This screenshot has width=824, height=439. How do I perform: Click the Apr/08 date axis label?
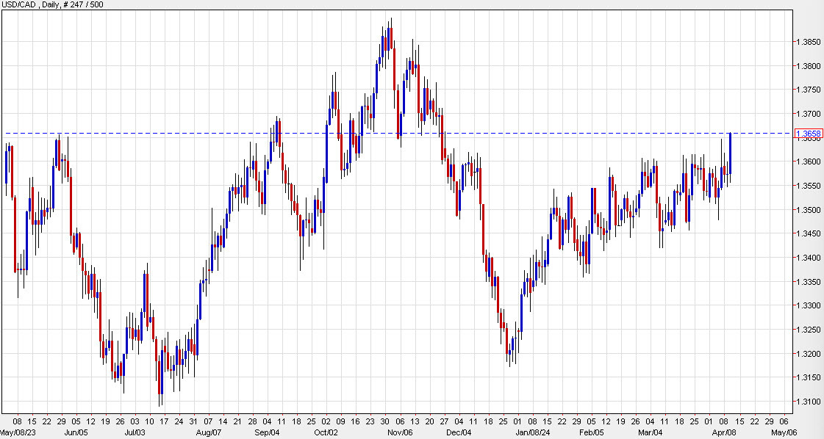pos(723,432)
